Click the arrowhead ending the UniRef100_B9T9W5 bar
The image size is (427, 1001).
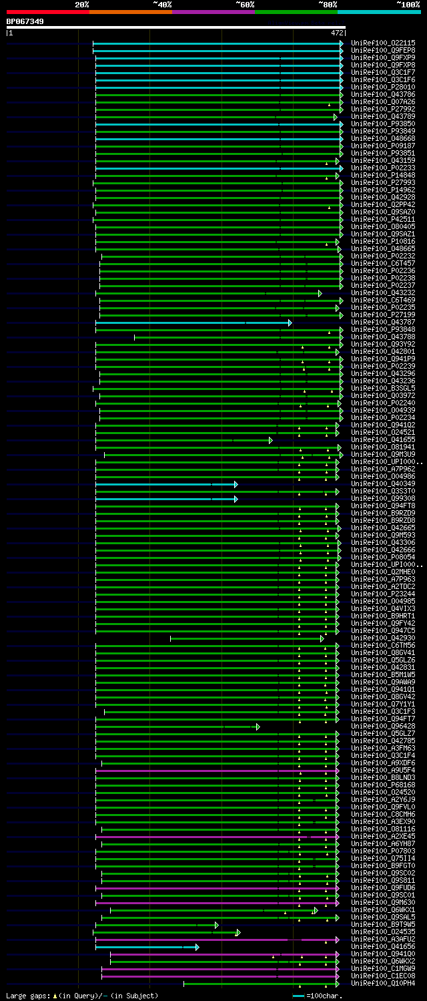point(217,925)
